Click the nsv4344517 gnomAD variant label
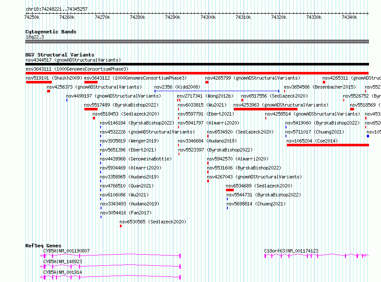Image resolution: width=381 pixels, height=282 pixels. pos(73,60)
